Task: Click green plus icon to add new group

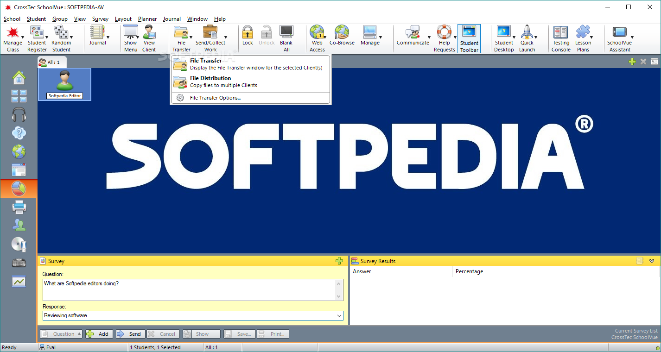Action: [x=632, y=62]
